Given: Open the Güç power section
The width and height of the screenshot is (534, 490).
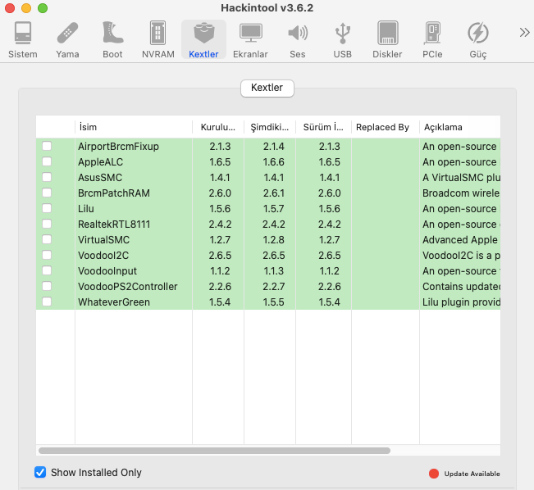Looking at the screenshot, I should pyautogui.click(x=477, y=39).
